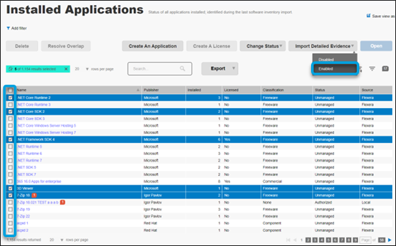The height and width of the screenshot is (246, 396).
Task: Click red badge beside 7-Zip 18.021 TEST
Action: point(62,202)
